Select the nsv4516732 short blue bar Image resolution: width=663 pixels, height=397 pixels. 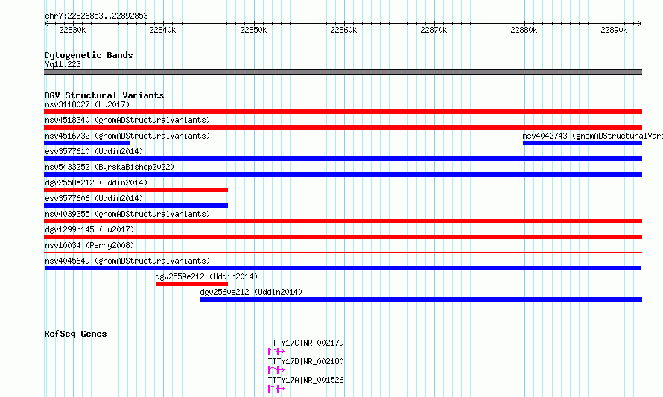point(86,143)
